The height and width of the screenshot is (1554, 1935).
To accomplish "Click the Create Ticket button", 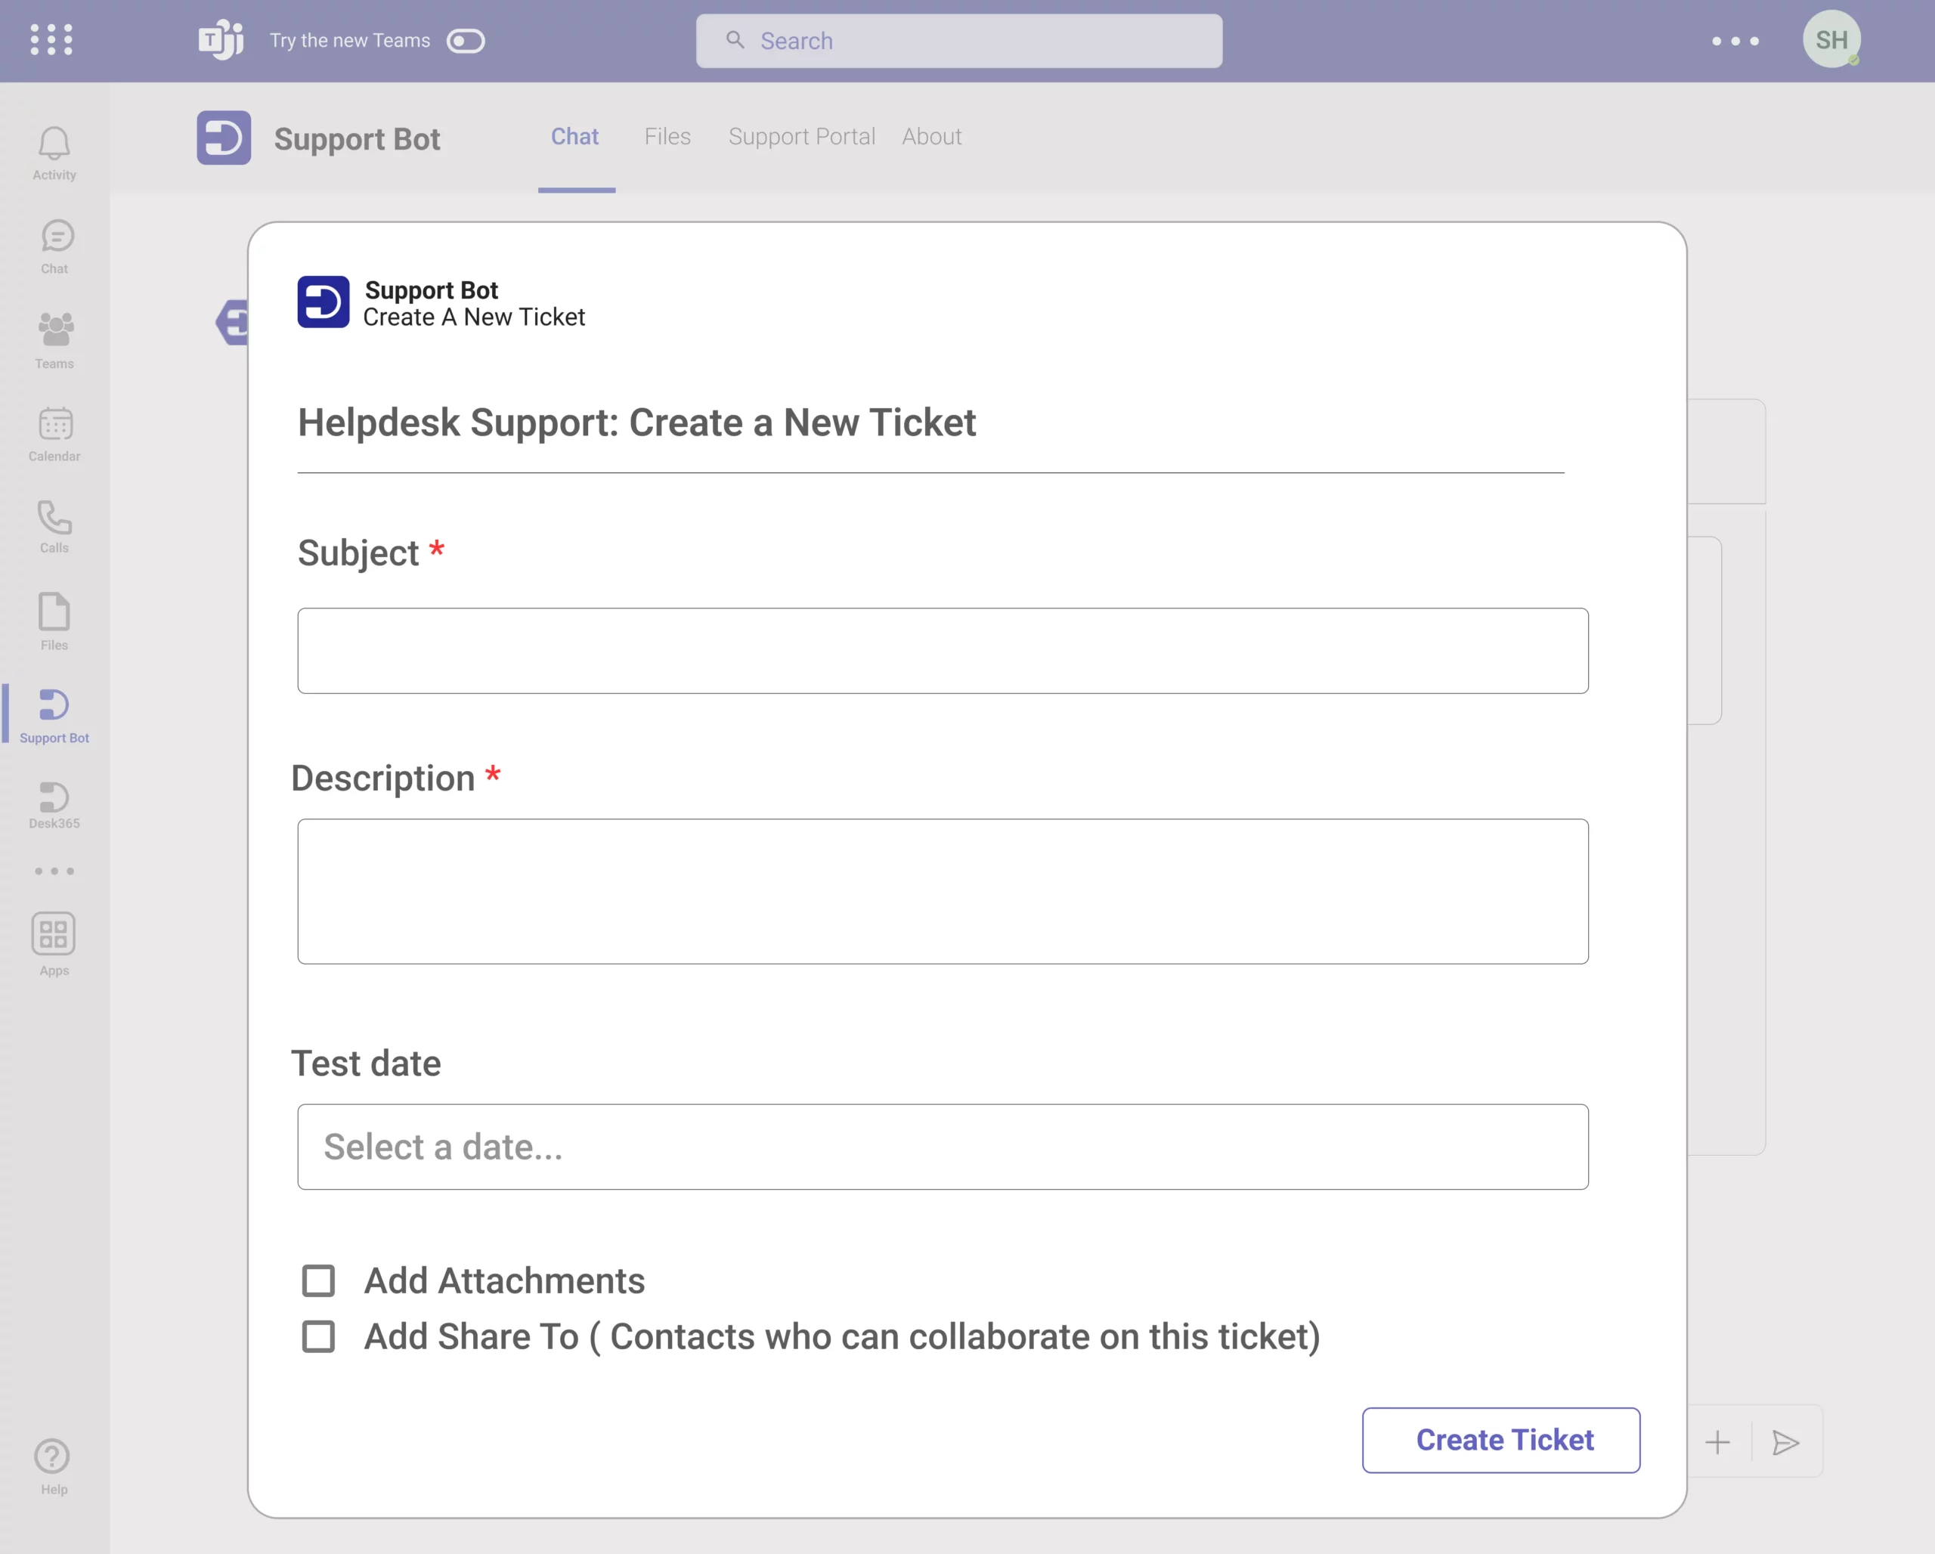I will pos(1500,1439).
